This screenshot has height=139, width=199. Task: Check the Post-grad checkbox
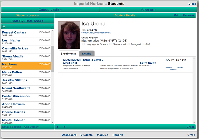point(128,44)
